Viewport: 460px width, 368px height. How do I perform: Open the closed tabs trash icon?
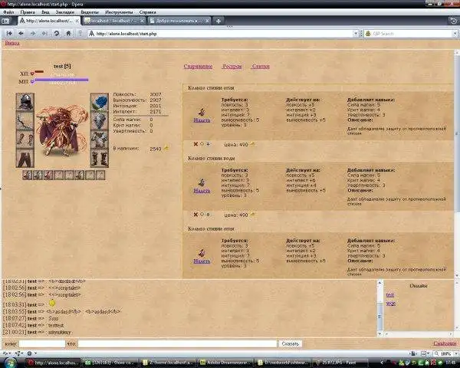coord(453,21)
